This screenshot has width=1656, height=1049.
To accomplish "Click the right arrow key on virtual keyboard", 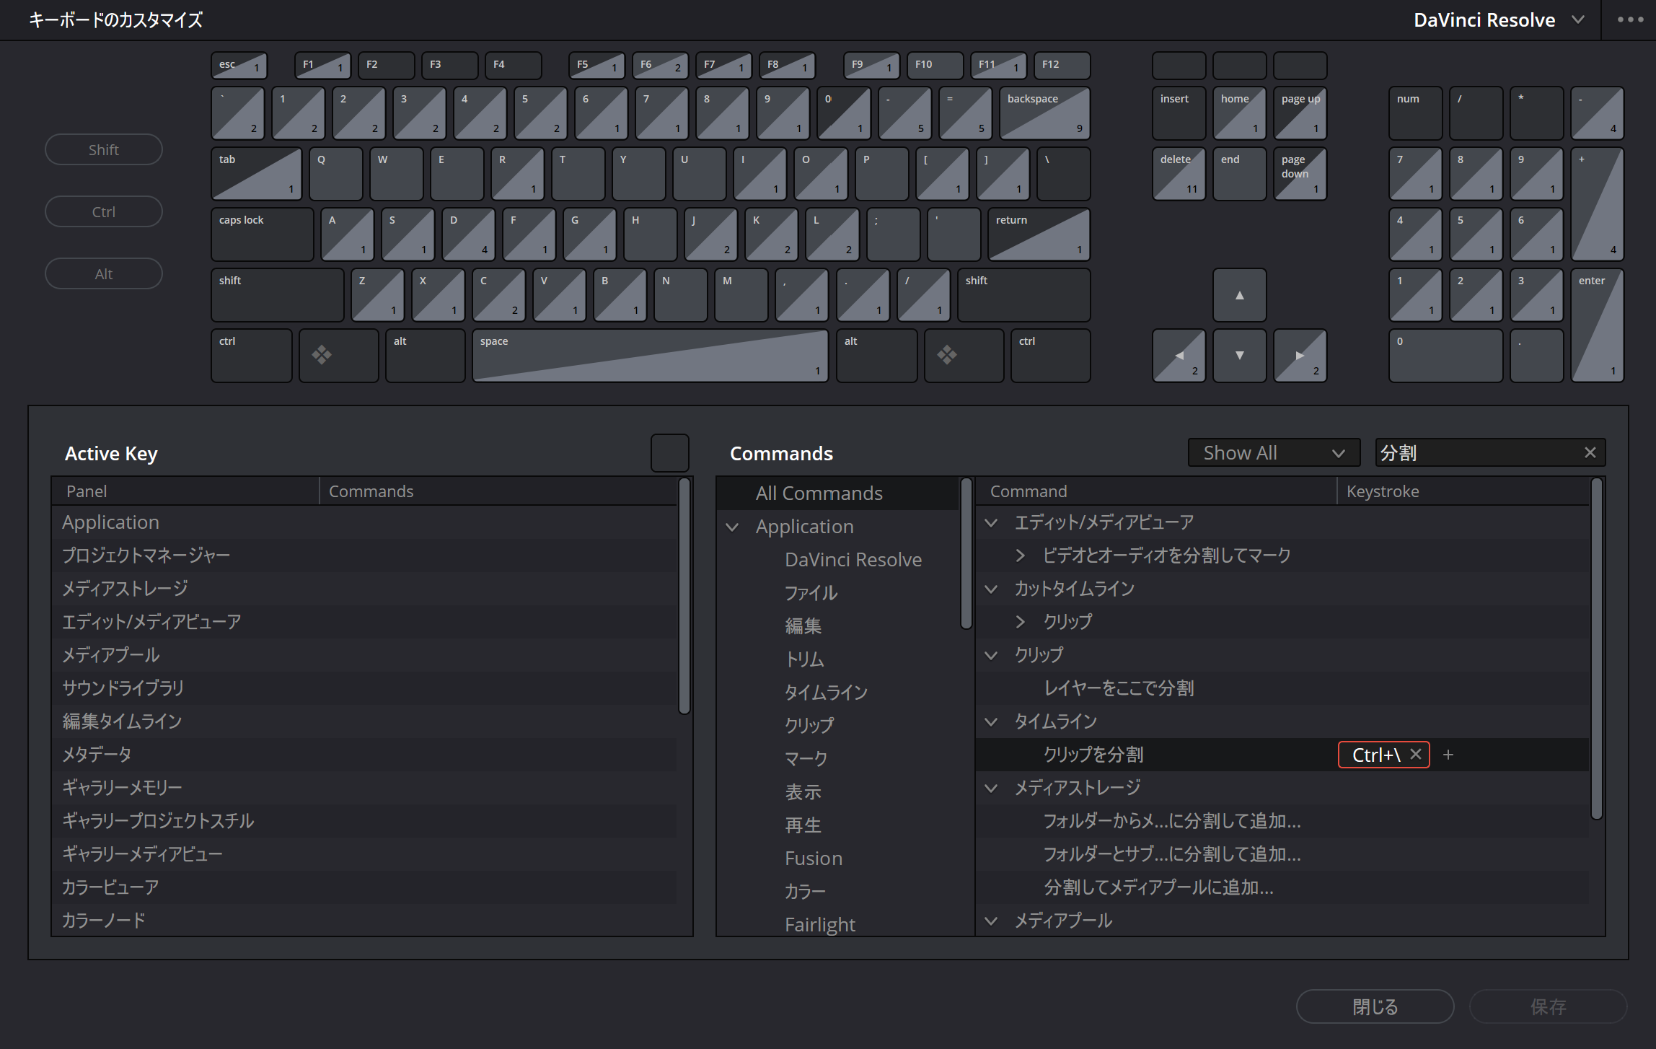I will (1300, 356).
